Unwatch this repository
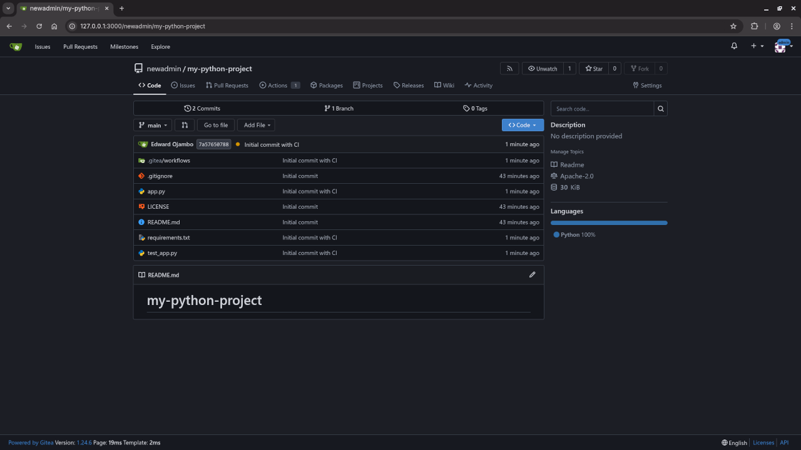The height and width of the screenshot is (450, 801). [543, 69]
